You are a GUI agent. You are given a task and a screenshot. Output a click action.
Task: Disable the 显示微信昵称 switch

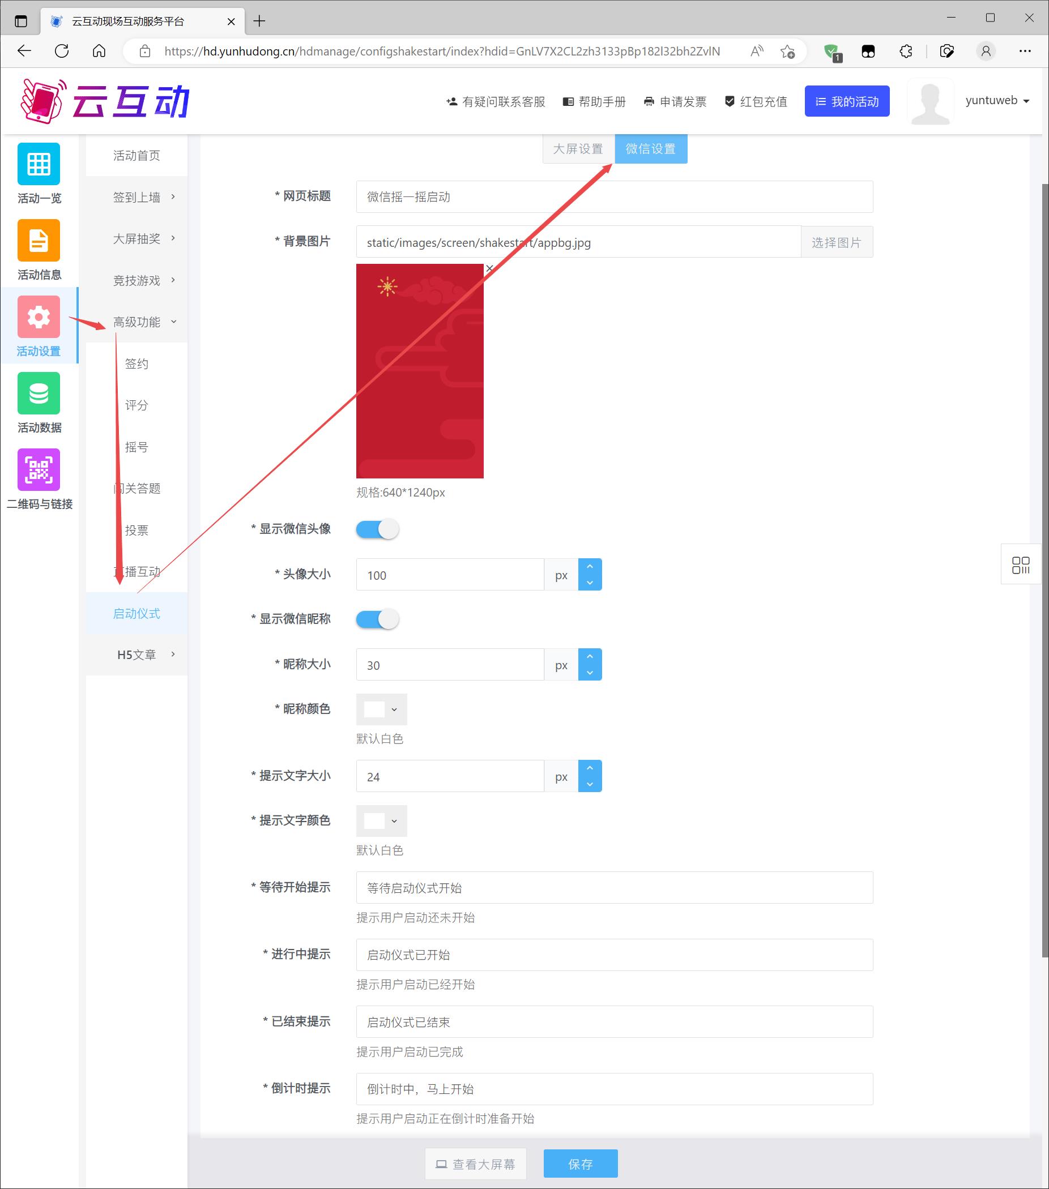pyautogui.click(x=377, y=619)
